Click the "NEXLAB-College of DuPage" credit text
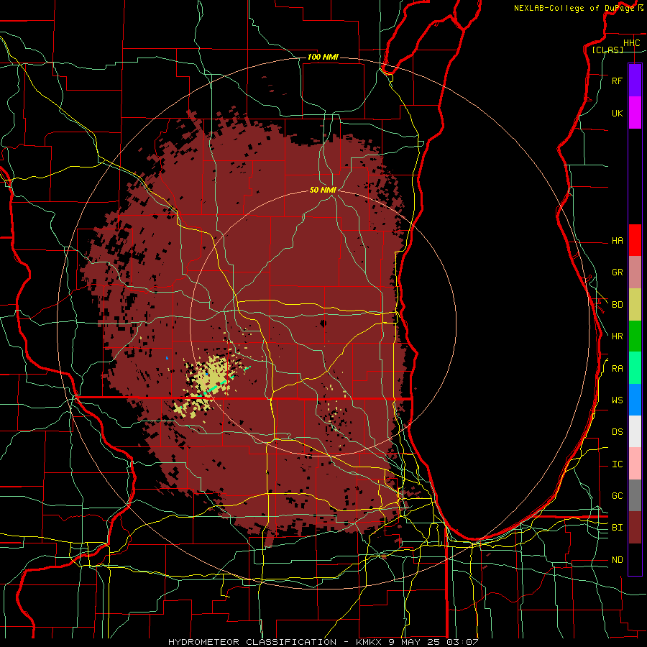Screen dimensions: 647x647 click(574, 8)
